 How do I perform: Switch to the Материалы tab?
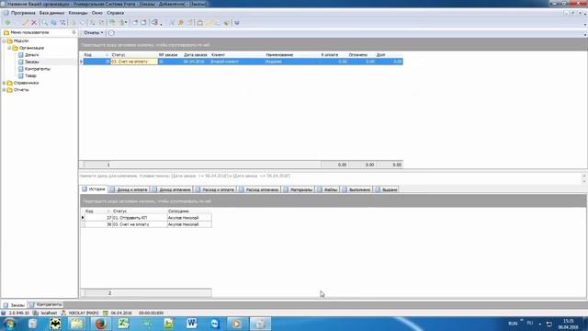pos(298,189)
